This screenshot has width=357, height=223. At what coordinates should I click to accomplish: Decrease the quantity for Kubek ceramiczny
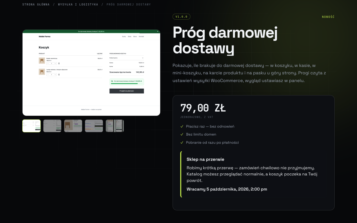(48, 63)
